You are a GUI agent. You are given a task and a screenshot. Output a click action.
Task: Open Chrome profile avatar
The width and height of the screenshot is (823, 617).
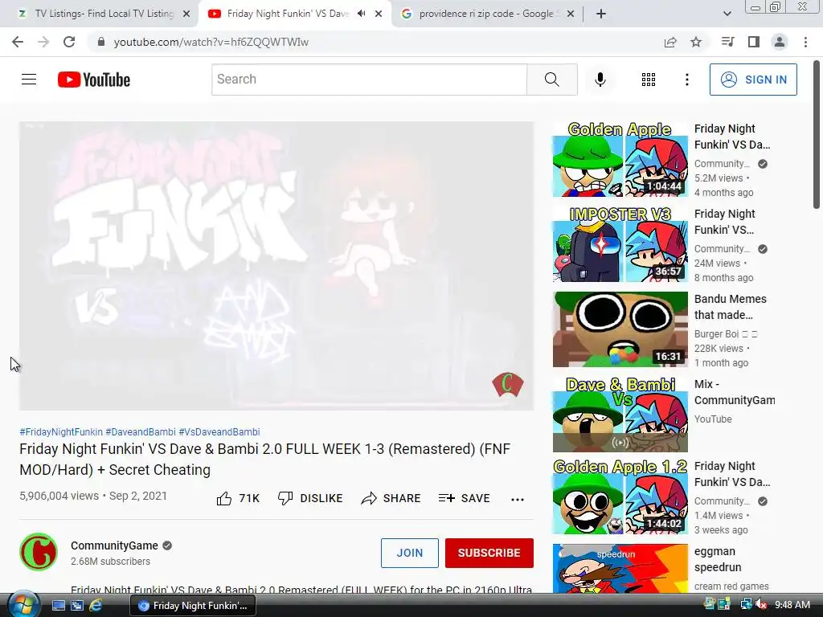tap(780, 42)
